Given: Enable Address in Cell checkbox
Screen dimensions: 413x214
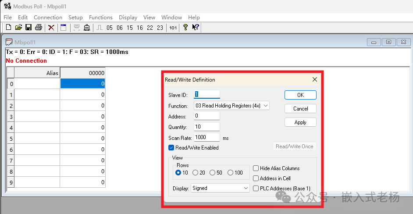Looking at the screenshot, I should point(256,178).
